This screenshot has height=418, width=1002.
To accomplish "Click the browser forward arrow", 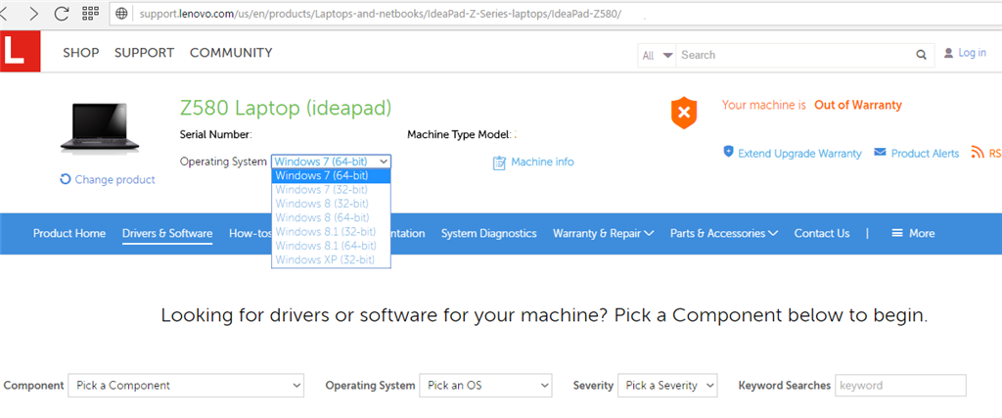I will [33, 14].
